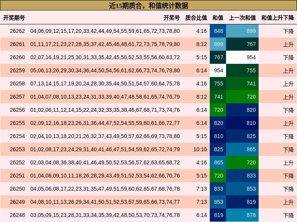Viewport: 297px width, 222px height.
Task: Click sum value 741 in row 26257
Action: (x=218, y=97)
